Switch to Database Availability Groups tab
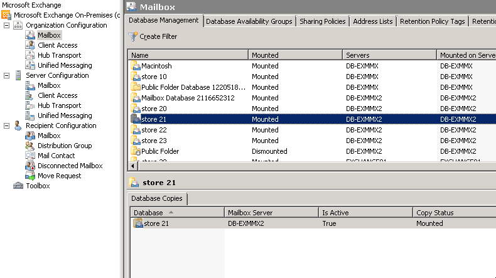Viewport: 496px width, 278px height. click(x=249, y=21)
